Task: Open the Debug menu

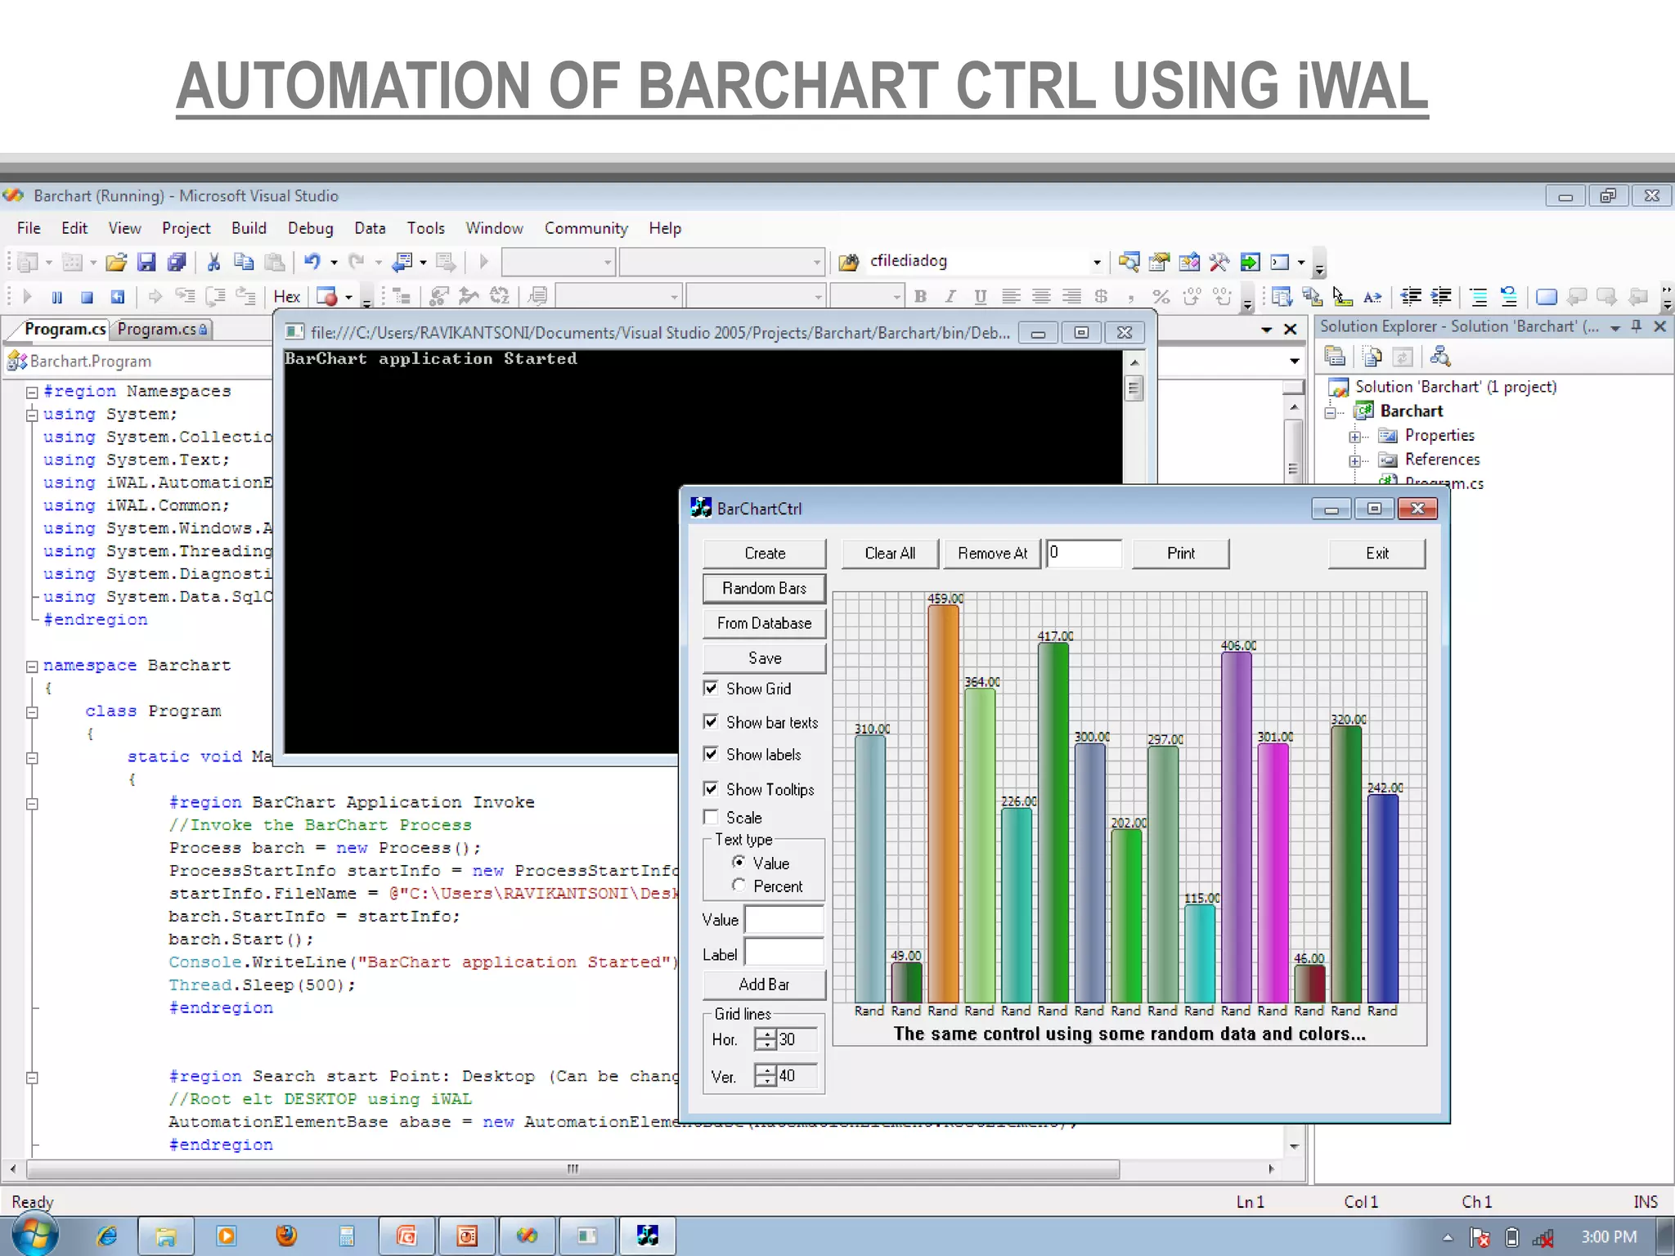Action: click(x=310, y=228)
